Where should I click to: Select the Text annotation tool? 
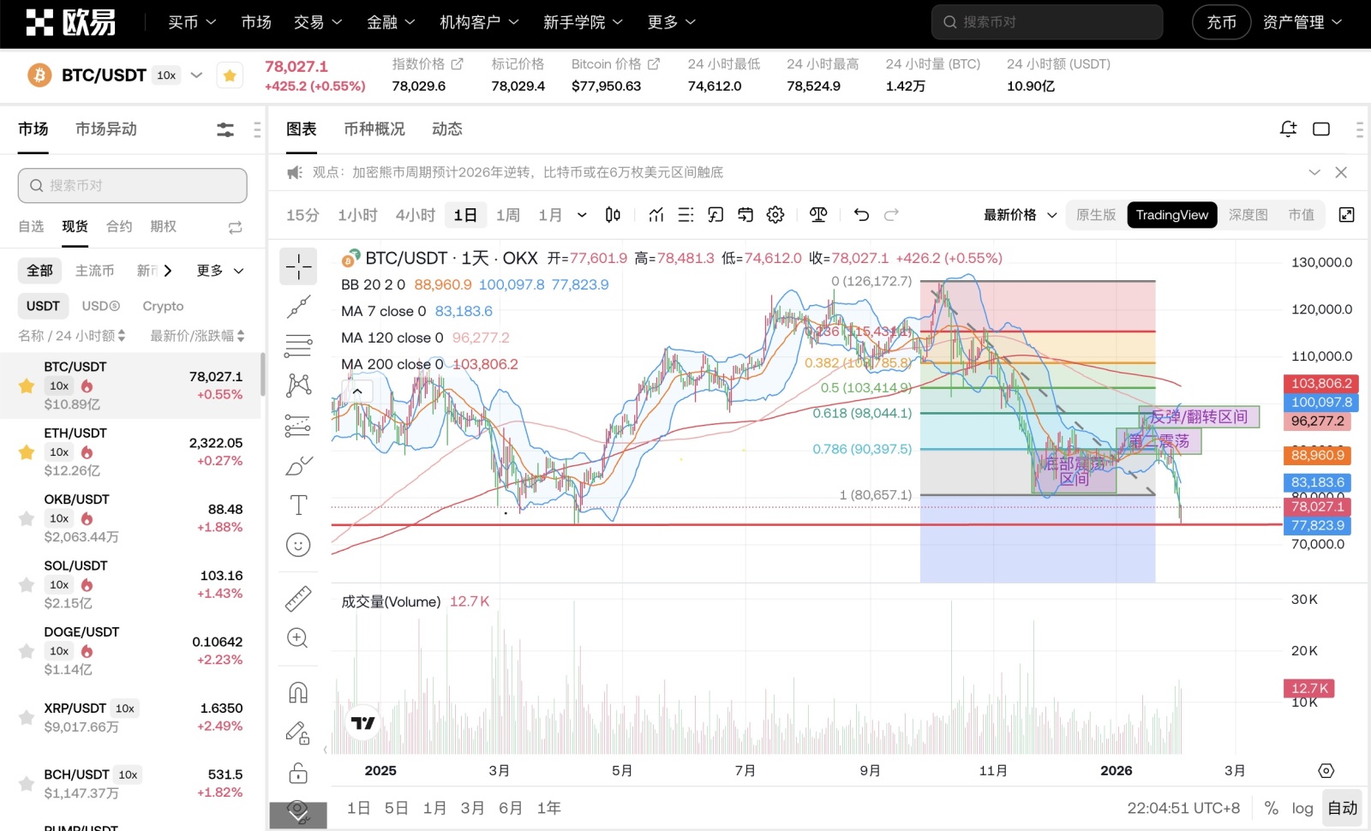[298, 505]
